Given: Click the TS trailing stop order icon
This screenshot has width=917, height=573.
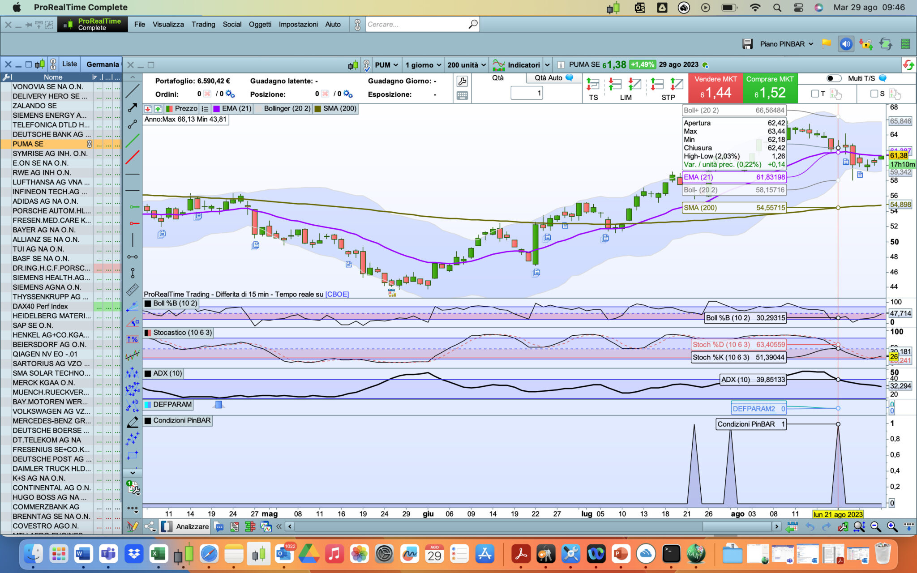Looking at the screenshot, I should click(x=593, y=84).
